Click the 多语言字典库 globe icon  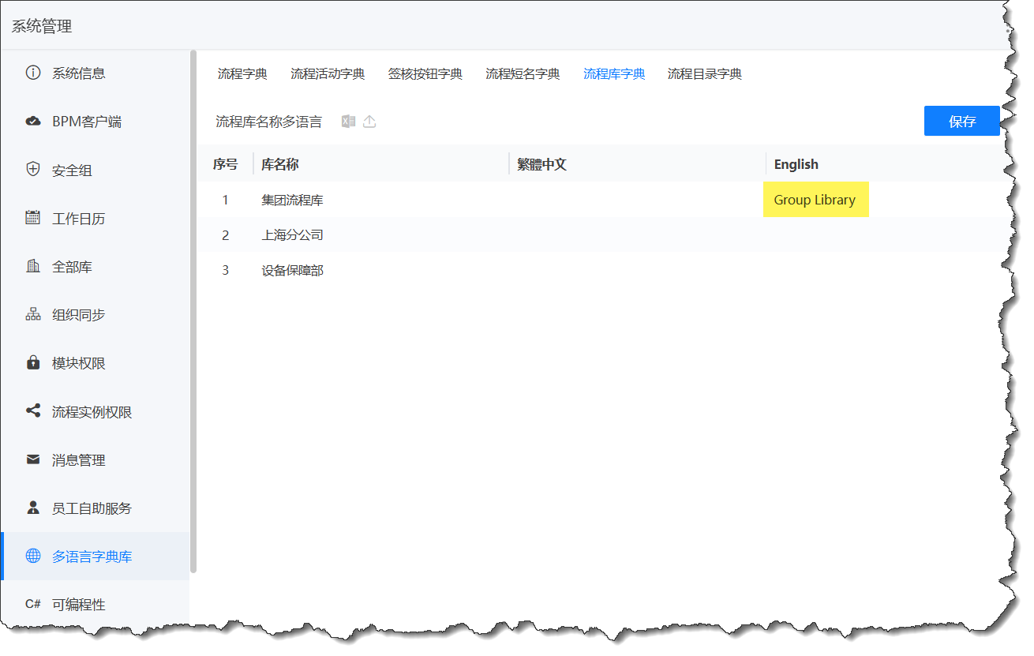tap(32, 556)
